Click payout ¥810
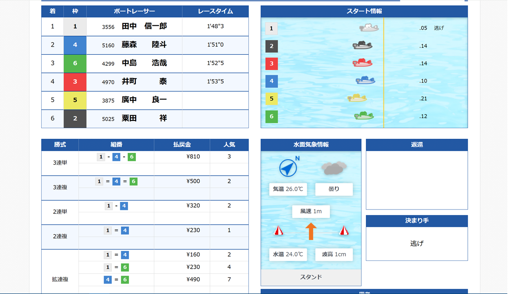Viewport: 522px width, 294px height. click(193, 156)
